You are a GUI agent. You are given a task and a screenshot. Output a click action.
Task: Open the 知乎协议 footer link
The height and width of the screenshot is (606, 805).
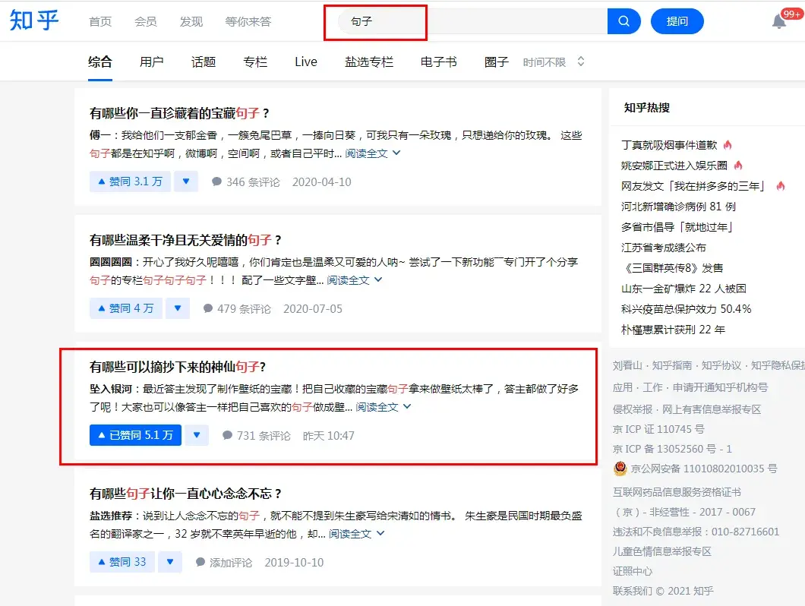pos(721,365)
